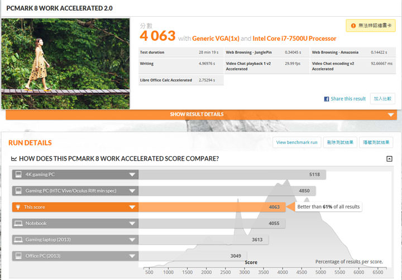Click the View benchmark run button
The width and height of the screenshot is (402, 280).
[297, 142]
